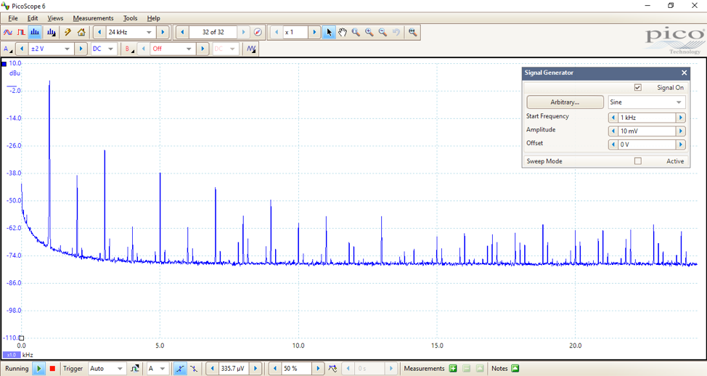Open Channel A options
Viewport: 707px width, 376px height.
point(8,49)
